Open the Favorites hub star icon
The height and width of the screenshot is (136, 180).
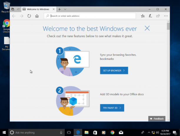(143, 16)
